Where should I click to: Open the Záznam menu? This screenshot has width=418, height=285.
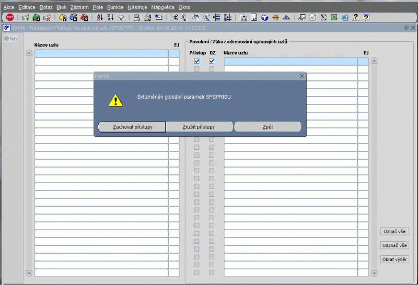pos(80,7)
